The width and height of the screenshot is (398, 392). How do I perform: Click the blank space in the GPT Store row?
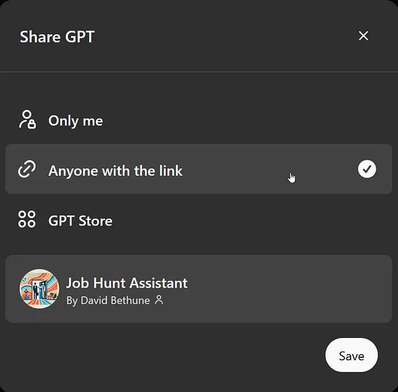[x=241, y=219]
